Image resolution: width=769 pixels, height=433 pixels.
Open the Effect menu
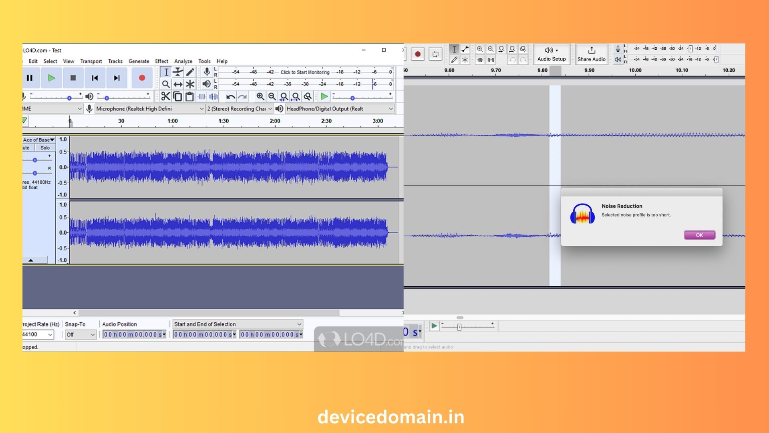coord(161,61)
